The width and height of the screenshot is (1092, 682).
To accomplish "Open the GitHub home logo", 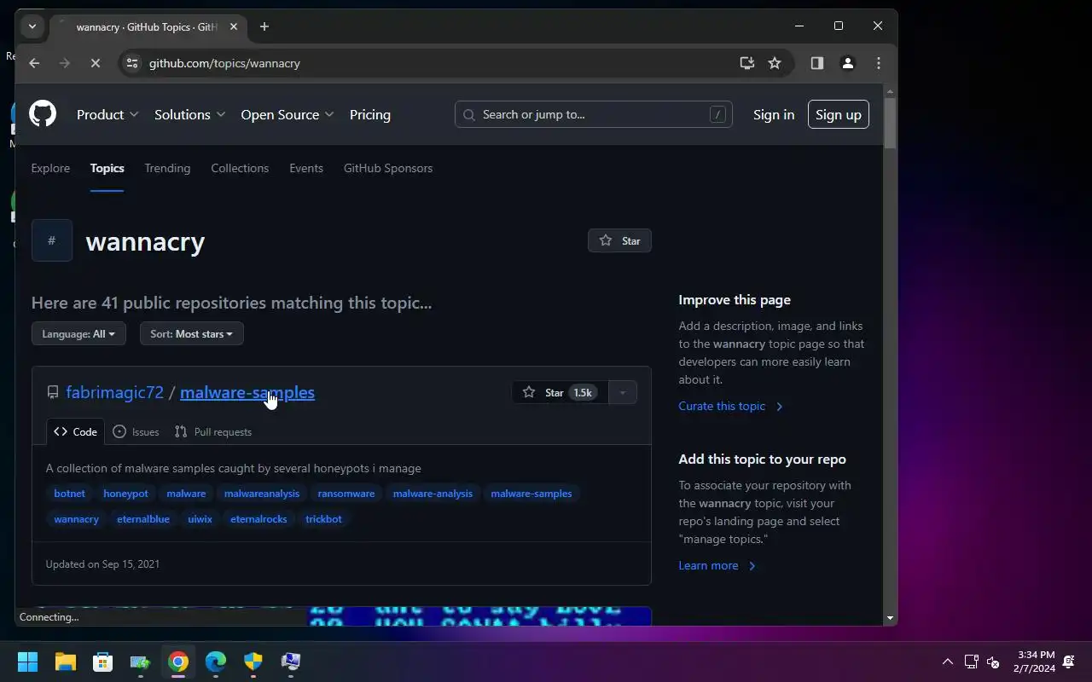I will pyautogui.click(x=43, y=114).
